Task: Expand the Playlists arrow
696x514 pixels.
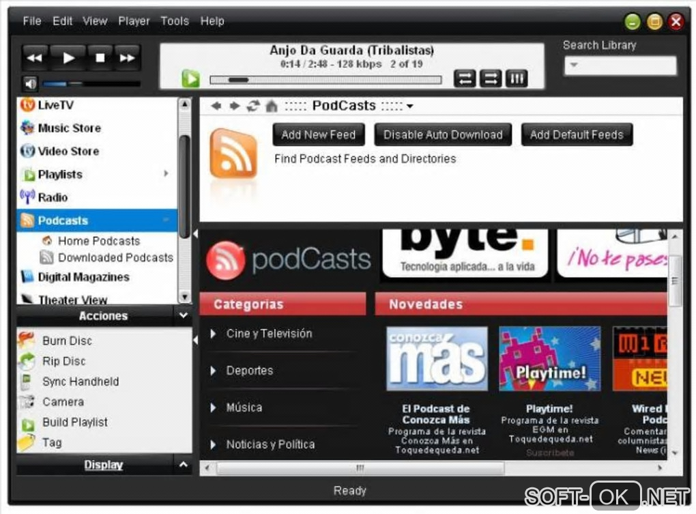Action: (x=166, y=173)
